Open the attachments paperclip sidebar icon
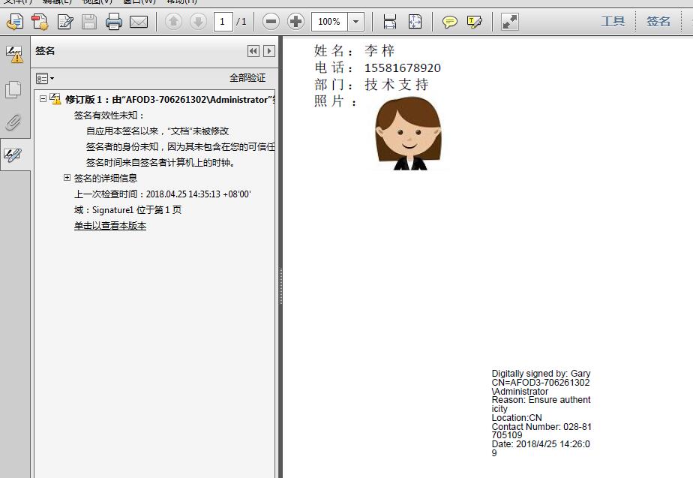The width and height of the screenshot is (693, 478). [x=13, y=122]
